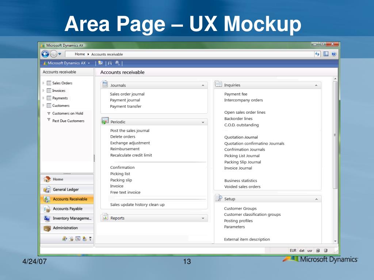Open Recalculate credit limit

pos(131,155)
